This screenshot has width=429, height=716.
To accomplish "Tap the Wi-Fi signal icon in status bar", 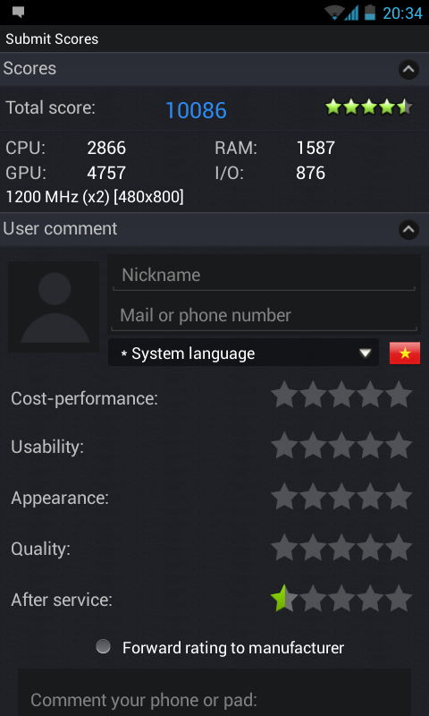I will pos(333,13).
